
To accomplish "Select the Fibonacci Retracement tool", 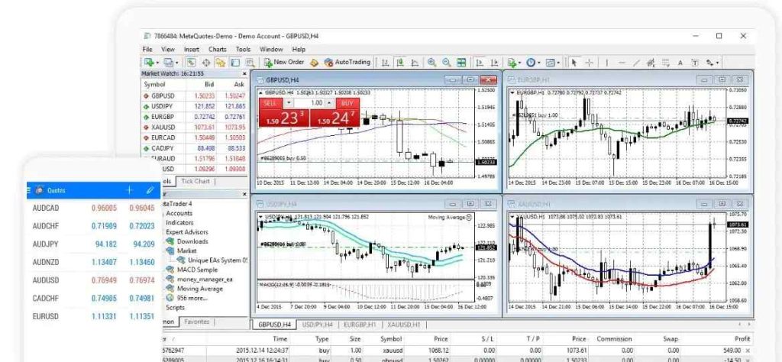I will click(x=666, y=63).
